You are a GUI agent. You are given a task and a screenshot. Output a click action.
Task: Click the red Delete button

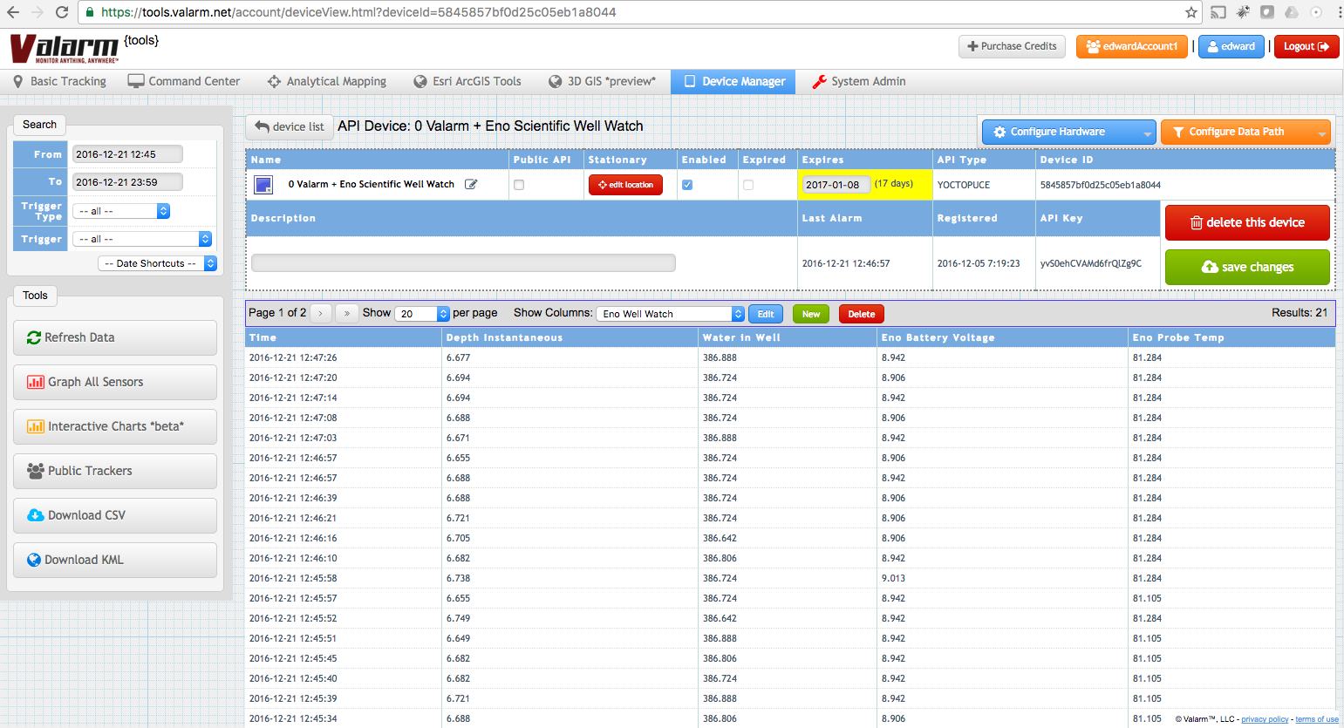pyautogui.click(x=862, y=314)
